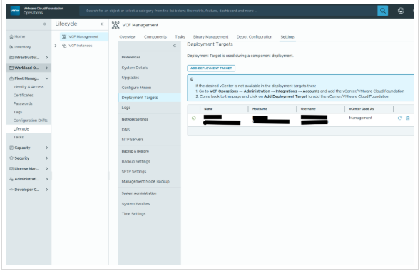Collapse the main navigation sidebar

click(45, 24)
